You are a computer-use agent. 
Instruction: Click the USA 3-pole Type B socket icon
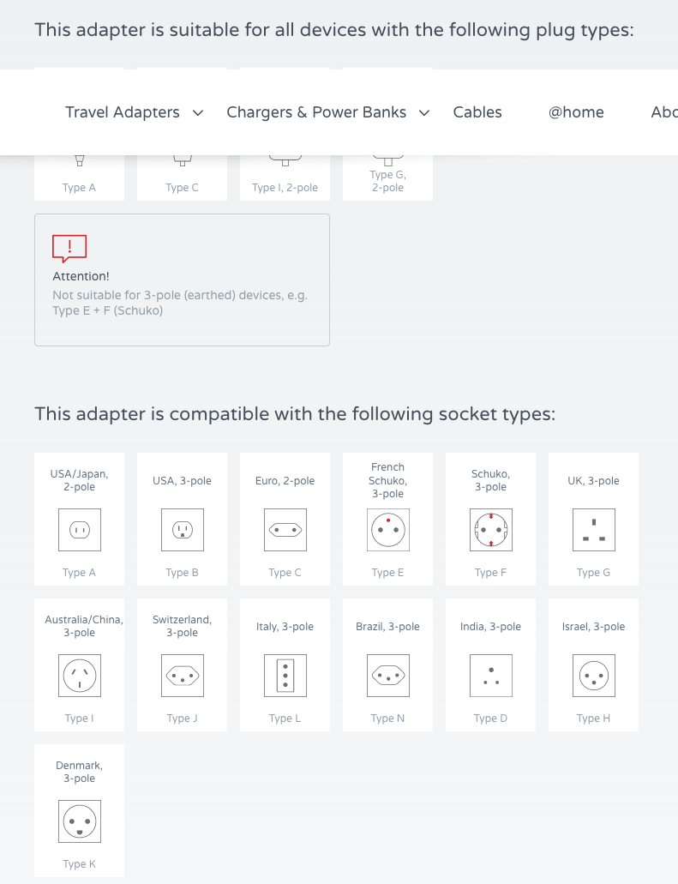[182, 530]
